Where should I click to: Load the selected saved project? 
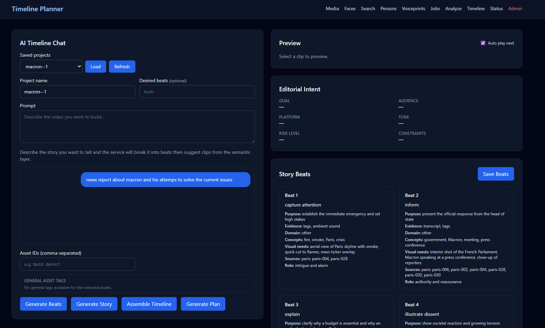[x=95, y=67]
